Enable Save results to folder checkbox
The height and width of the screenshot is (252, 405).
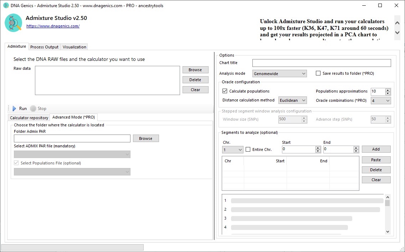click(x=318, y=73)
